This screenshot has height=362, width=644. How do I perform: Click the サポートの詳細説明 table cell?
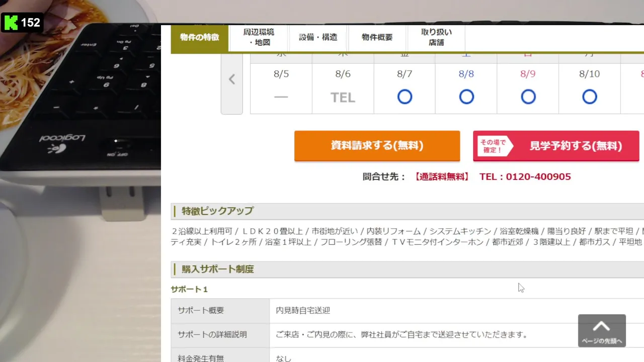[220, 335]
